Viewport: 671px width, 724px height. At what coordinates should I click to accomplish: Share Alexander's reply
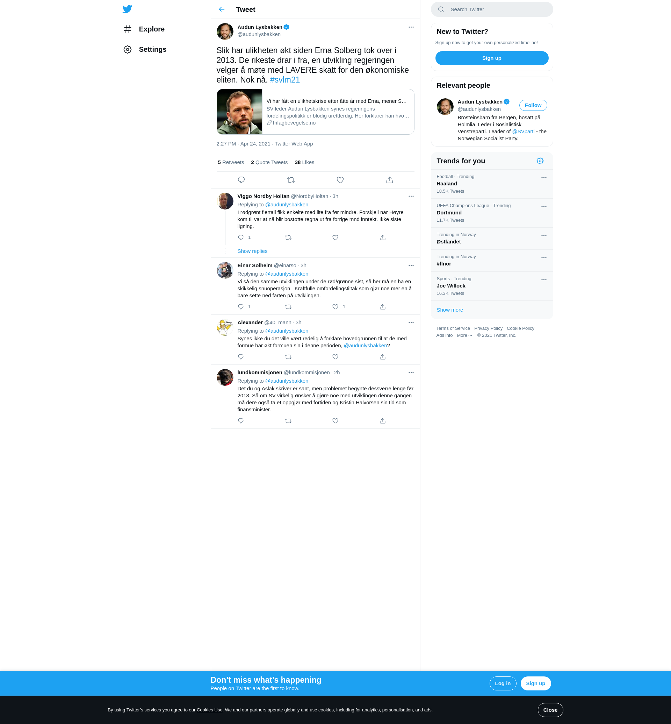point(383,357)
